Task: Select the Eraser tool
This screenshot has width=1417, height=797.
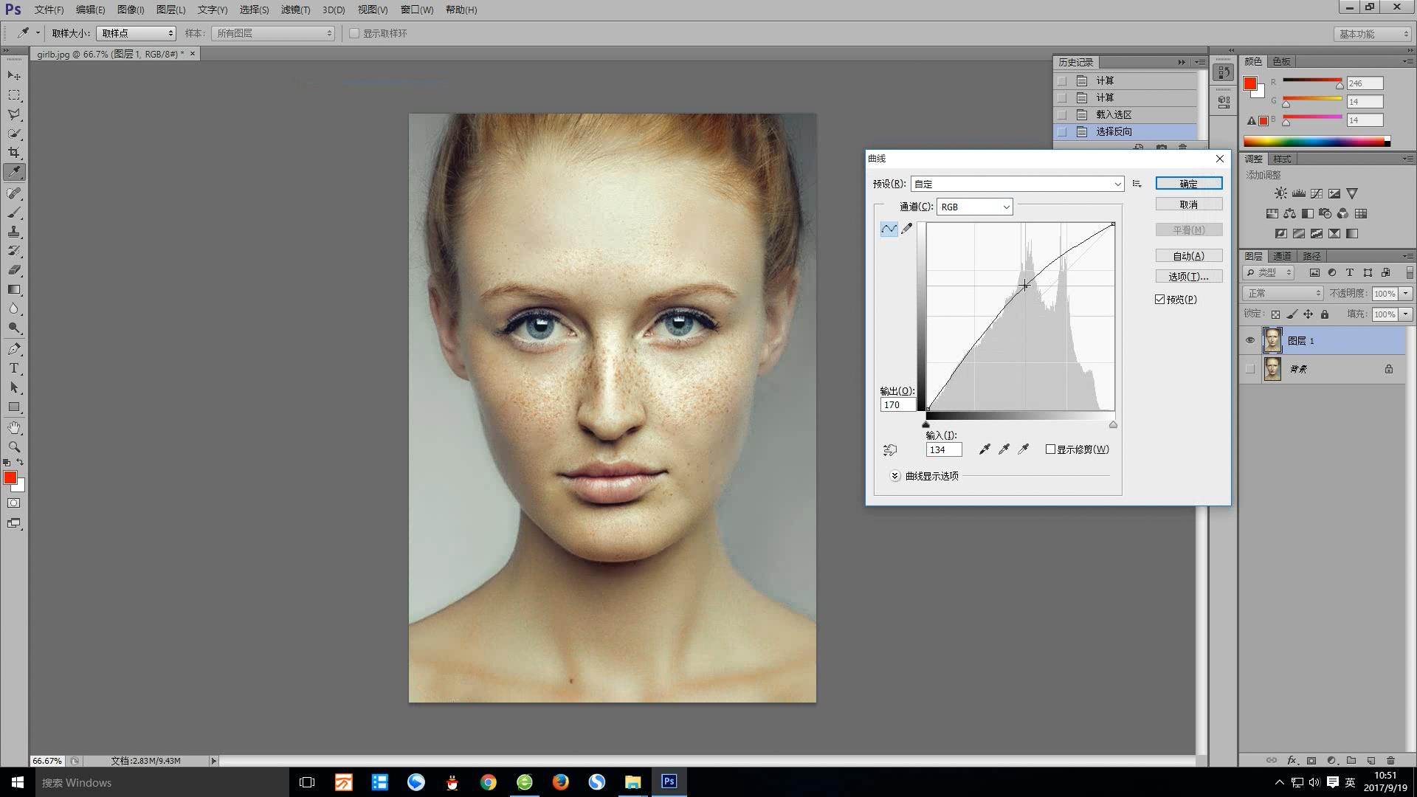Action: 14,270
